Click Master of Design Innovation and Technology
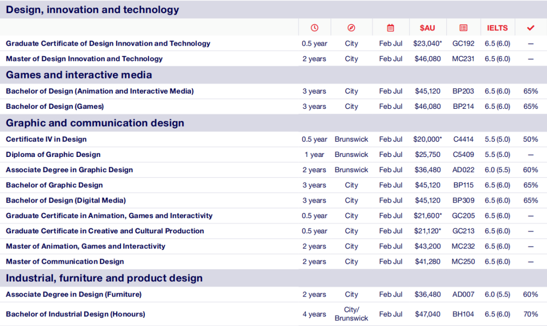 [84, 59]
